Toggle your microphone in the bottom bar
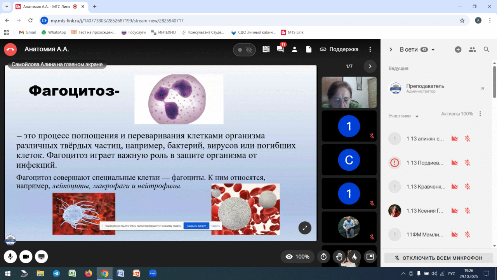This screenshot has height=280, width=497. coord(10,257)
